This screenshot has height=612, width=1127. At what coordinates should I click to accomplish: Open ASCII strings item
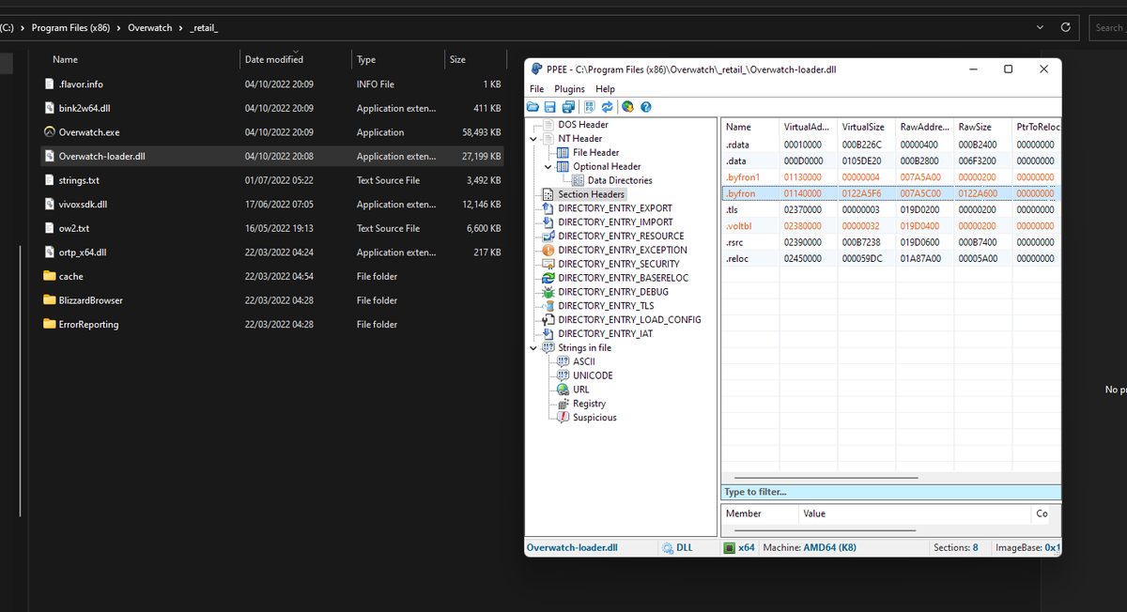click(583, 361)
